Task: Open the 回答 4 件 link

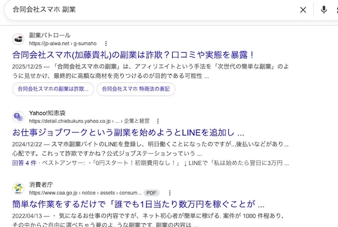Action: [x=24, y=163]
